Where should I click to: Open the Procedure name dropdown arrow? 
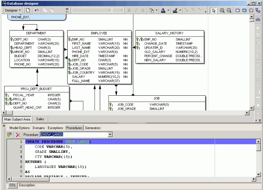(110, 135)
